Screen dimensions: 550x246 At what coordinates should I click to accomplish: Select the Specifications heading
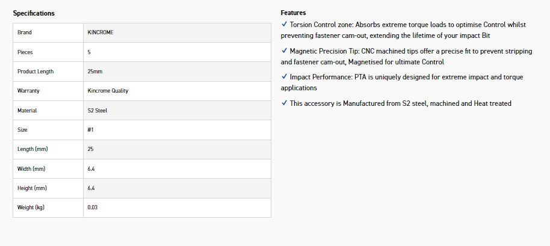point(34,13)
